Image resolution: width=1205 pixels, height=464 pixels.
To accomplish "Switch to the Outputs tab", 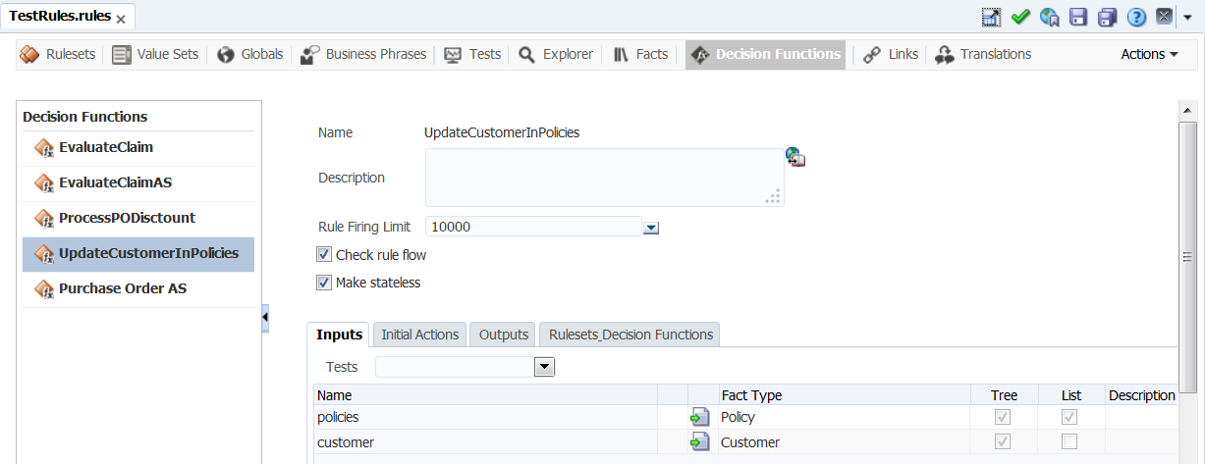I will [x=504, y=335].
